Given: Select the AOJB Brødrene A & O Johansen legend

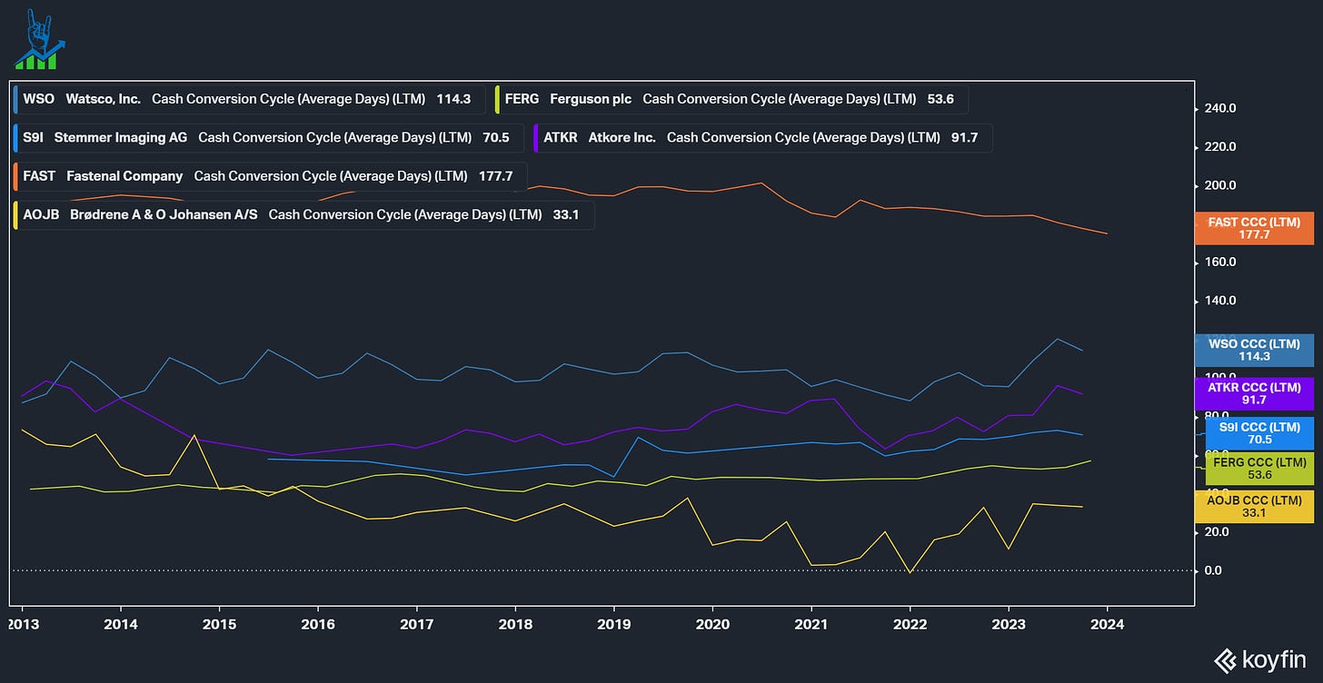Looking at the screenshot, I should coord(304,215).
